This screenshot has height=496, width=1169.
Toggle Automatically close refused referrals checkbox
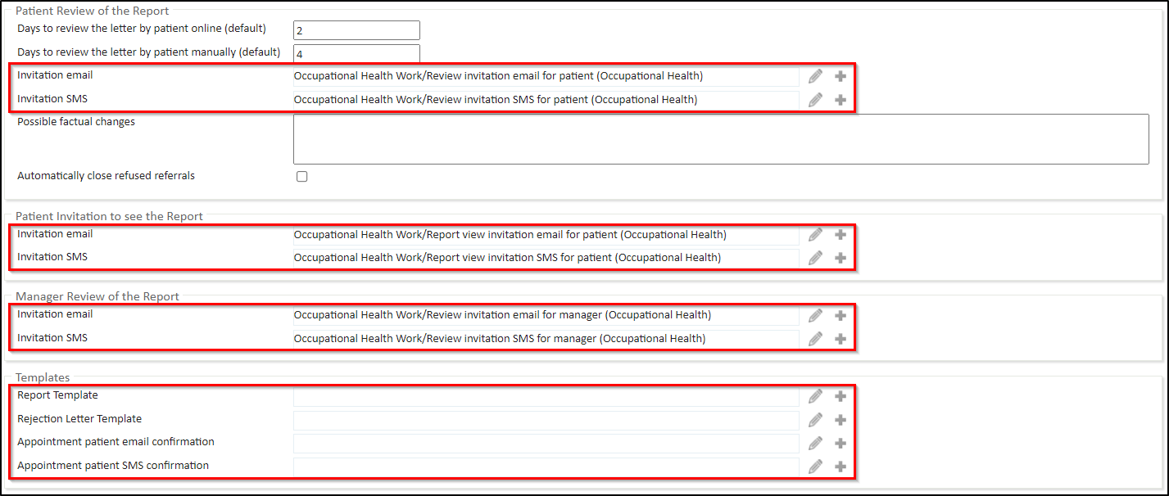(301, 176)
